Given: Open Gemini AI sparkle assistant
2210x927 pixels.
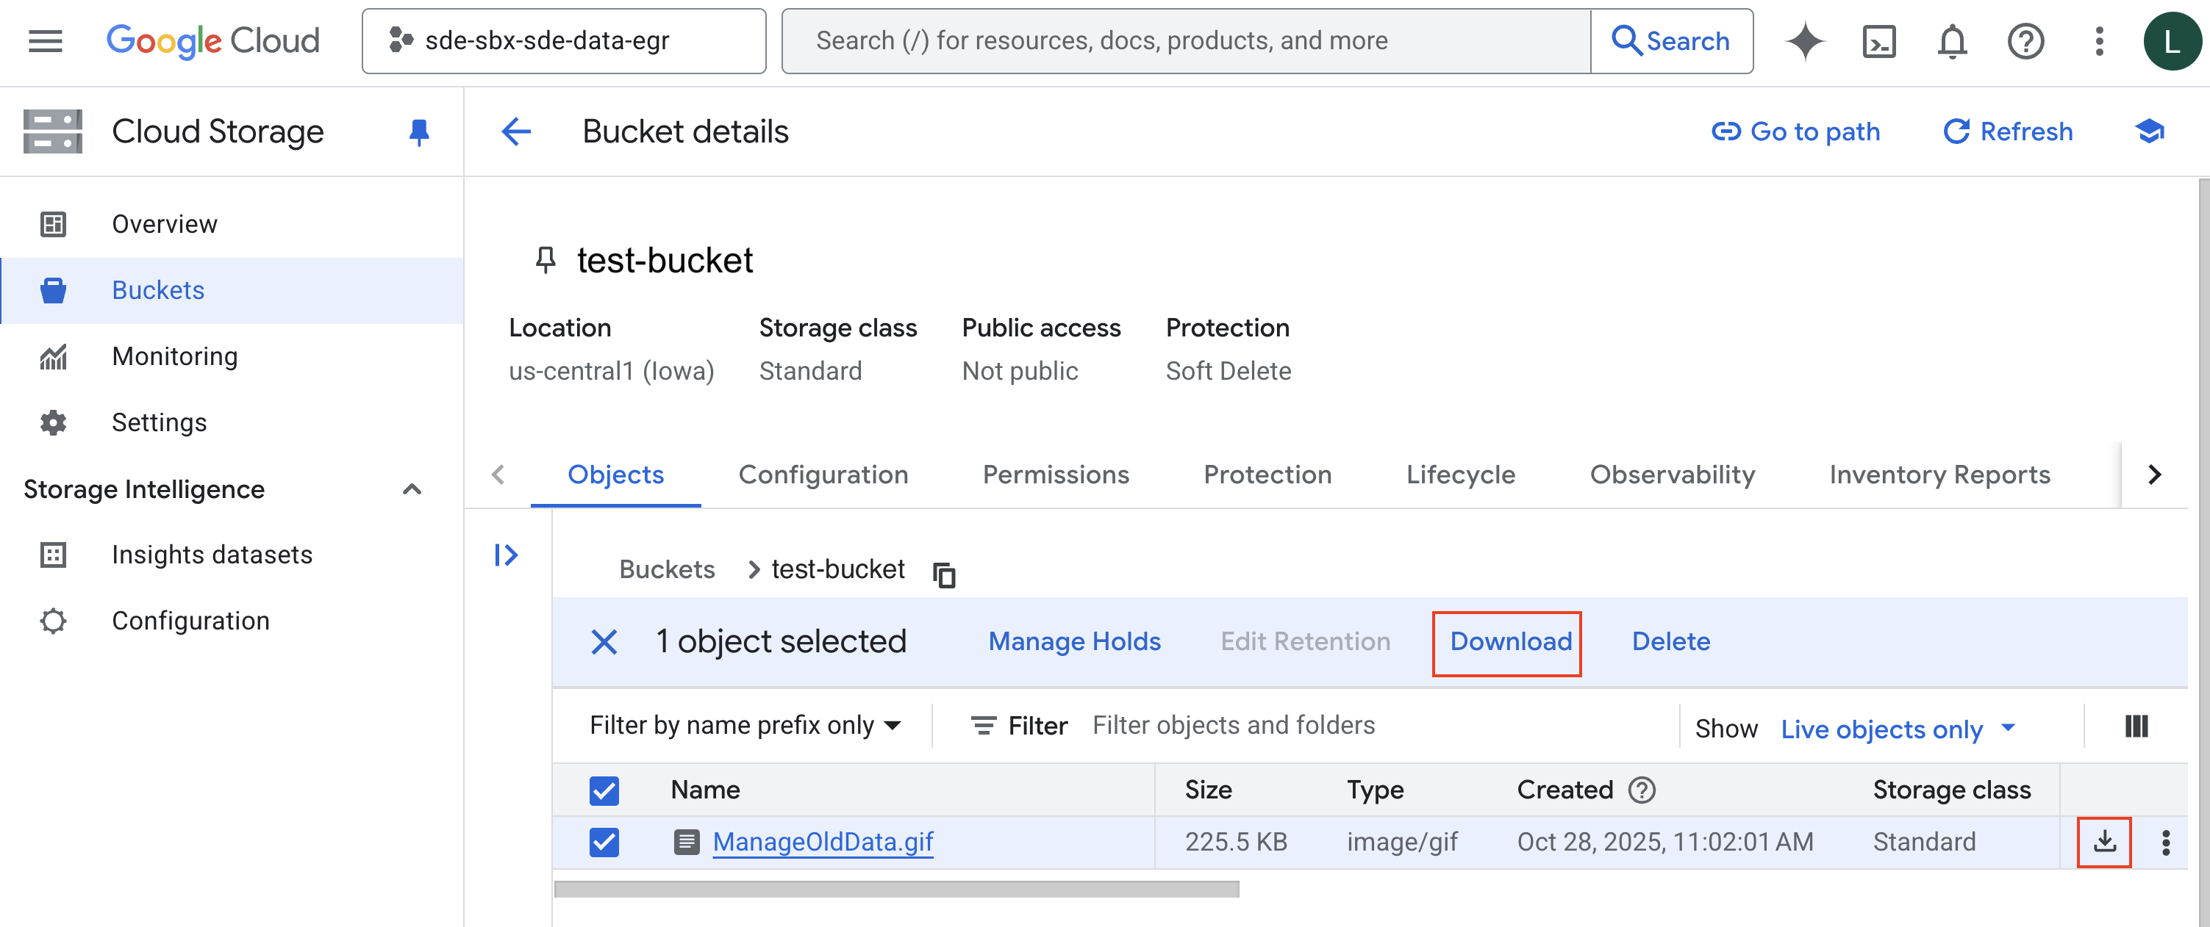Looking at the screenshot, I should (x=1804, y=41).
